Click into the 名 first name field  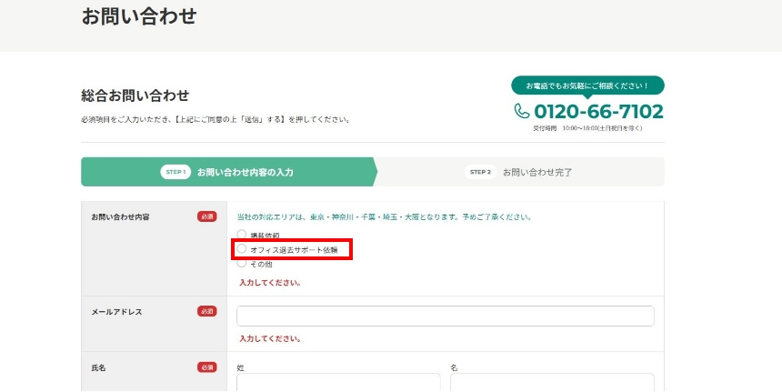[x=551, y=382]
